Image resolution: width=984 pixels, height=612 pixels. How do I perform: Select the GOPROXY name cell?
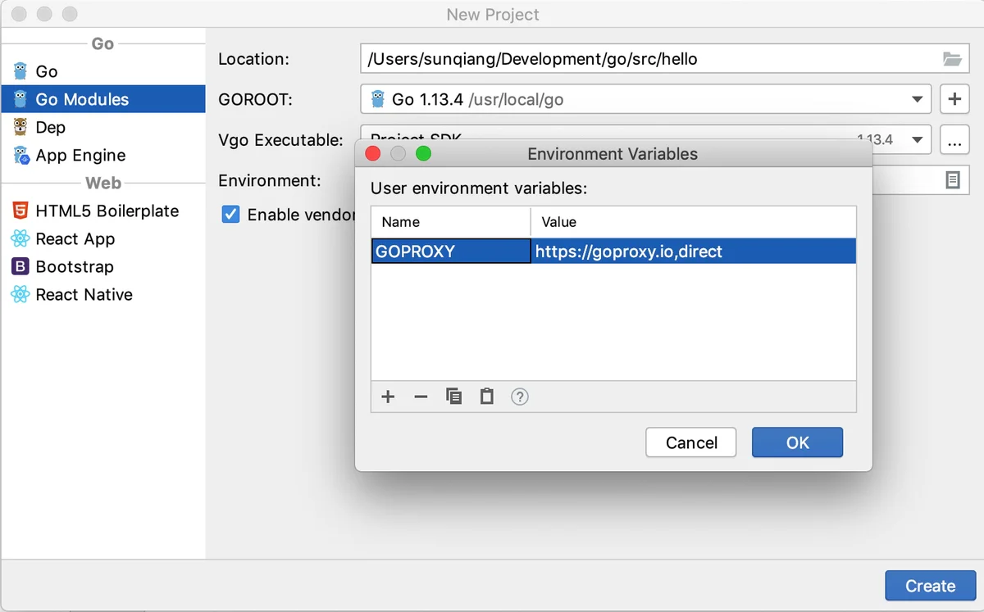(451, 252)
